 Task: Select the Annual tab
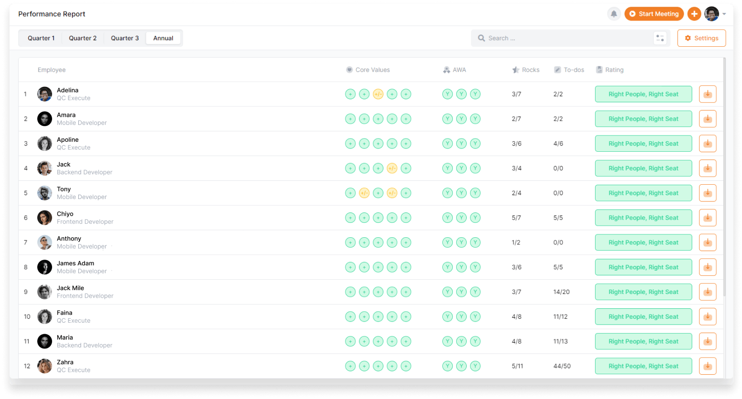coord(163,38)
